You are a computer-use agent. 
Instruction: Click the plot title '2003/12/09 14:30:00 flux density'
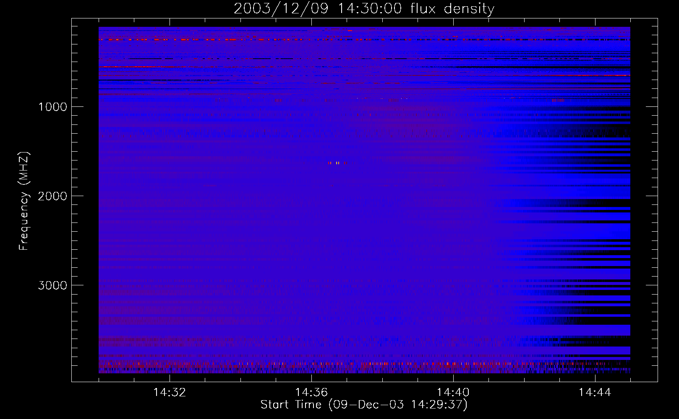click(x=364, y=8)
